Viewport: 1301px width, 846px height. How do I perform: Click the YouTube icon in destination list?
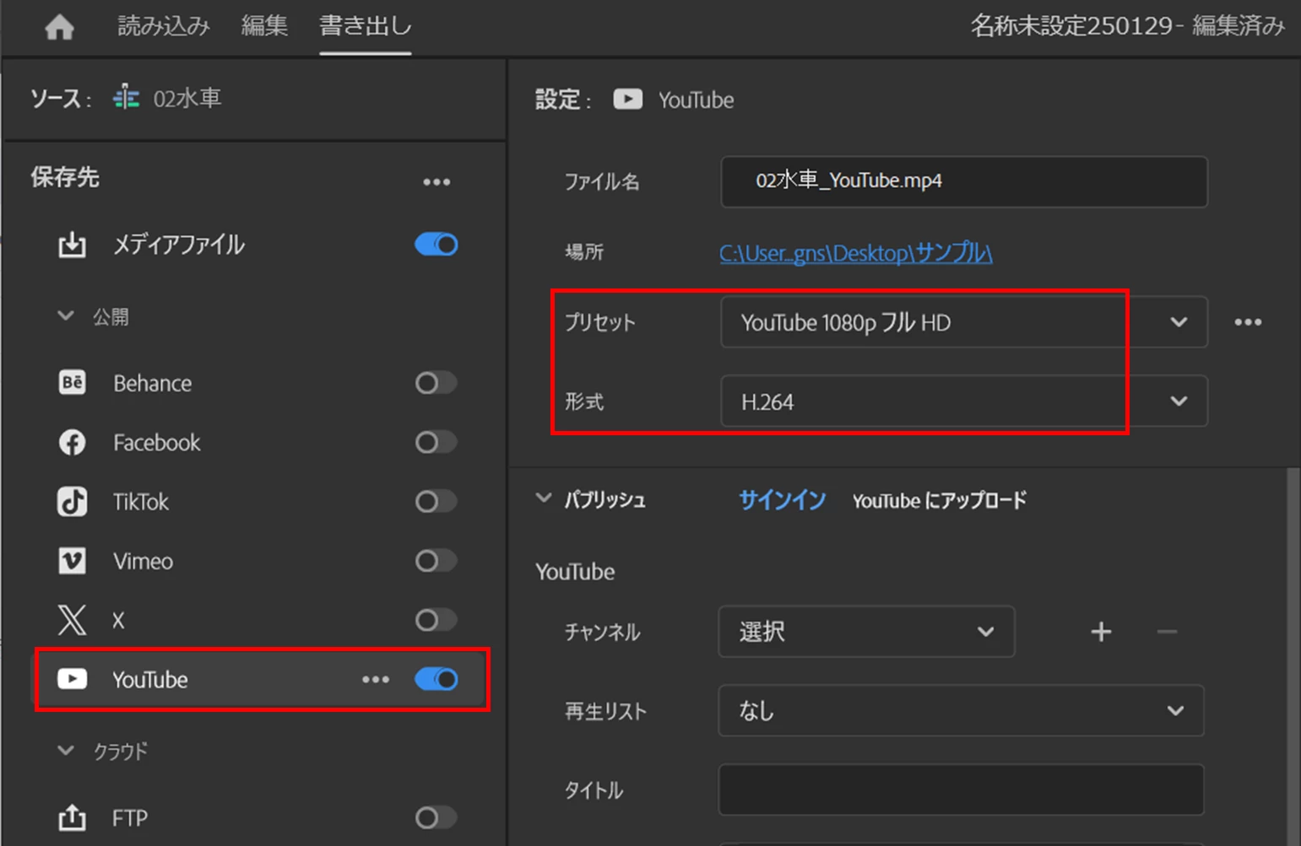(x=72, y=679)
